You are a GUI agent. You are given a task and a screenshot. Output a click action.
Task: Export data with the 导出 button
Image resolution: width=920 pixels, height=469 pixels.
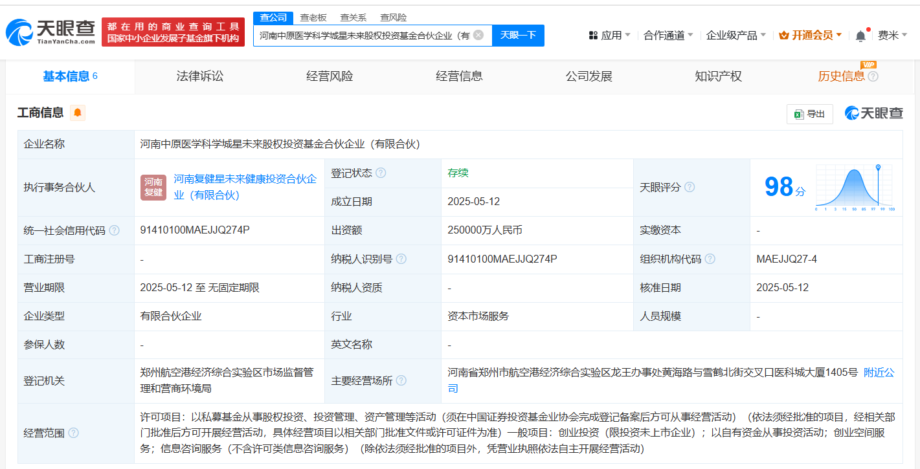click(809, 114)
